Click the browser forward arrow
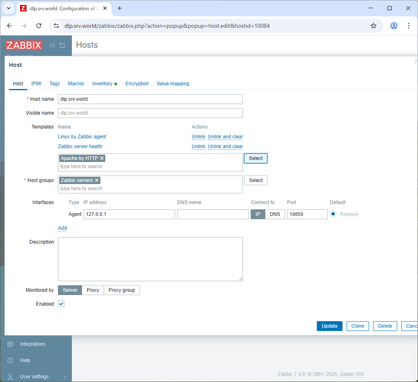418x382 pixels. 24,26
